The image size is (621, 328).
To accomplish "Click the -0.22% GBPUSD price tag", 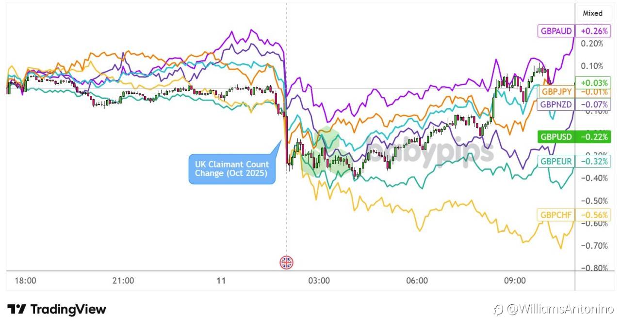I will [x=592, y=137].
